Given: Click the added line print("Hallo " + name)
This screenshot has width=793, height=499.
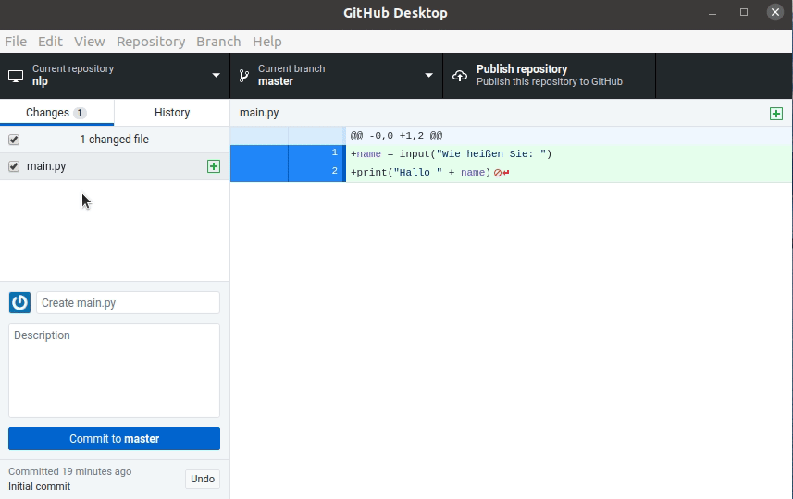Looking at the screenshot, I should (x=421, y=173).
